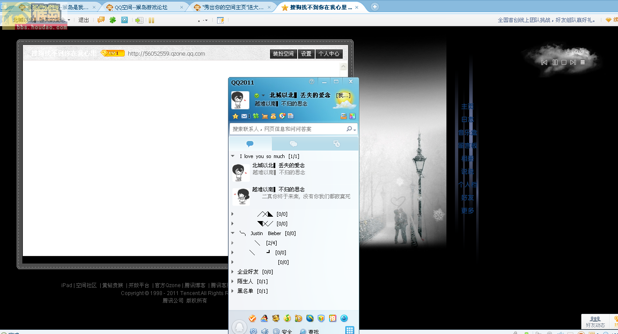Open QQ help question mark icon

[x=312, y=81]
